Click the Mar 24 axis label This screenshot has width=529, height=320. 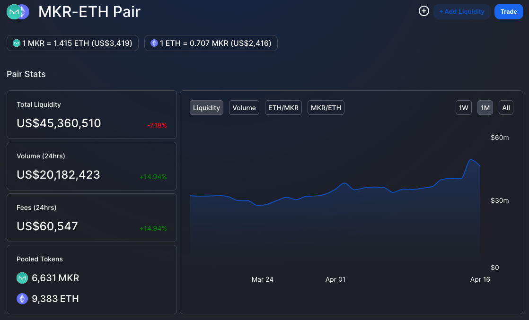pos(263,279)
